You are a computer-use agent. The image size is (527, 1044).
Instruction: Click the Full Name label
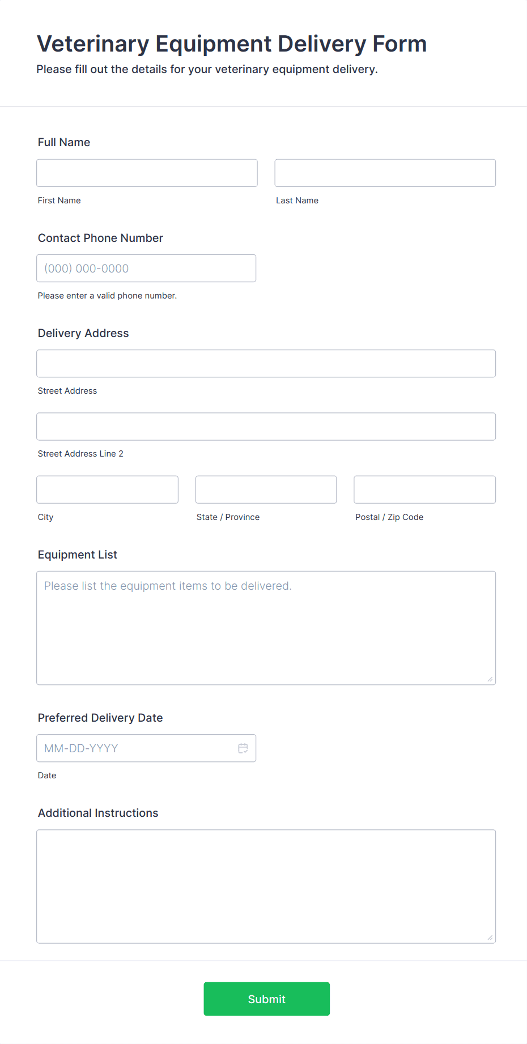(64, 142)
